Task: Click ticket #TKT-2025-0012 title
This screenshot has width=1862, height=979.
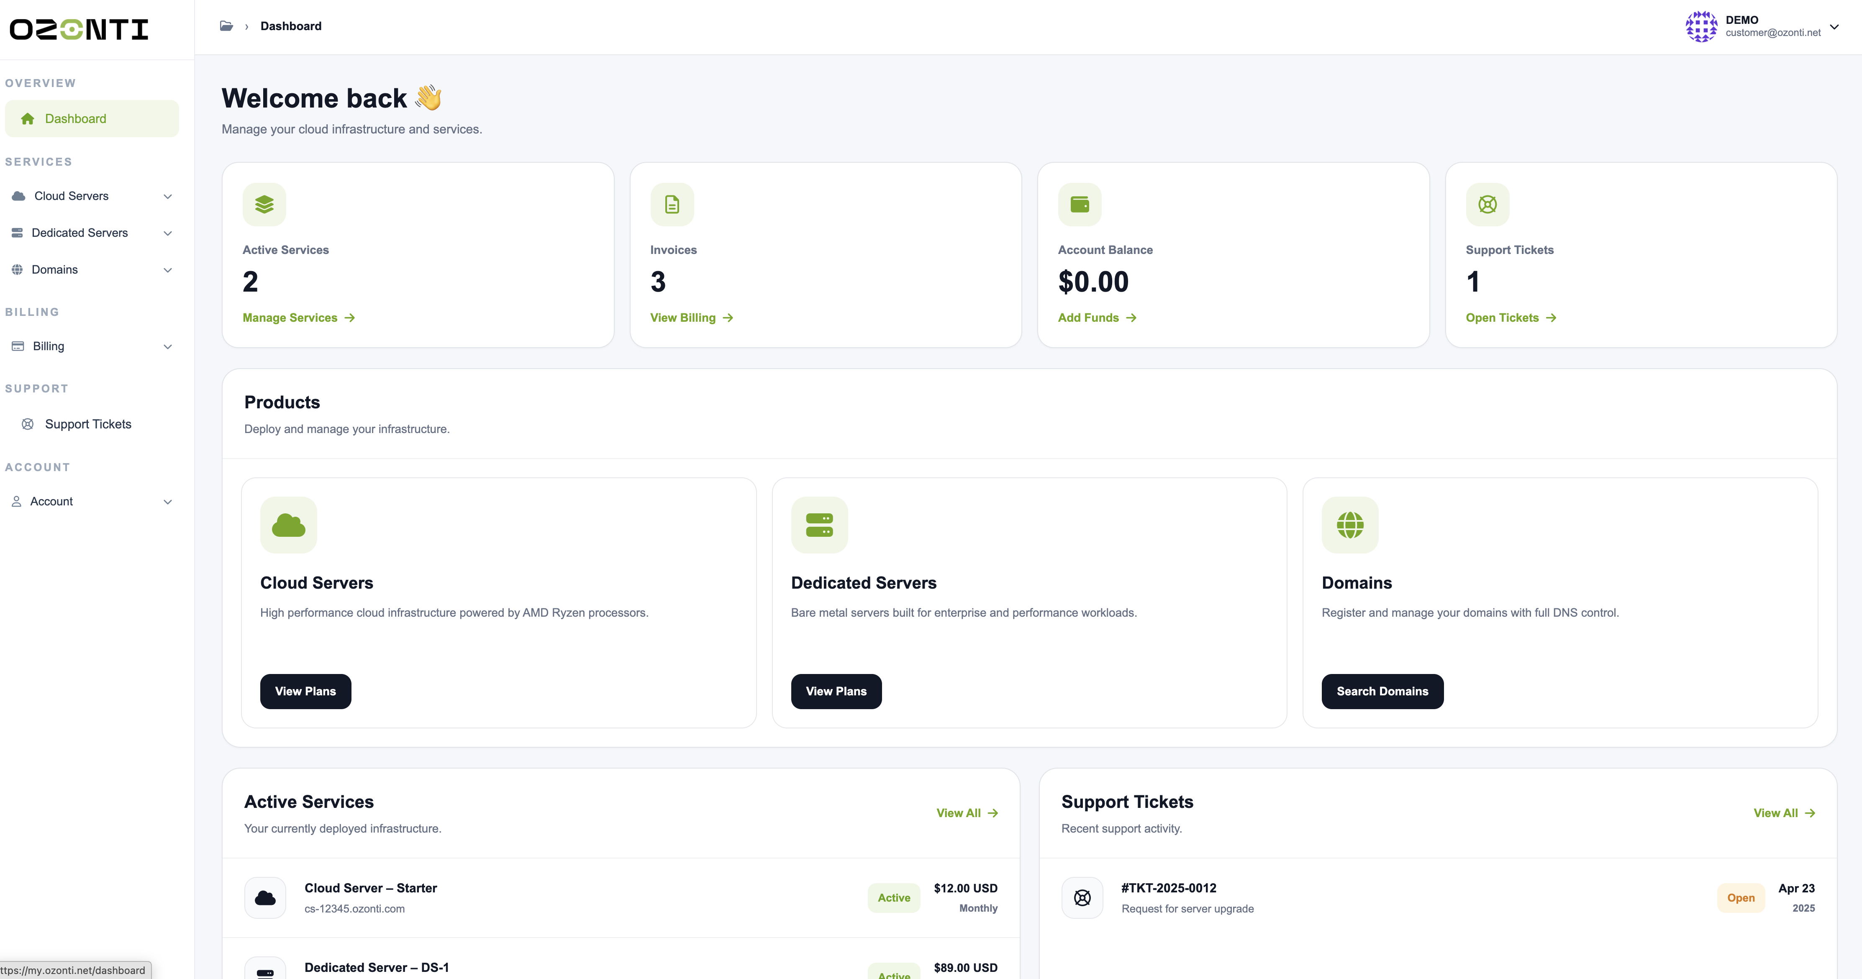Action: coord(1169,888)
